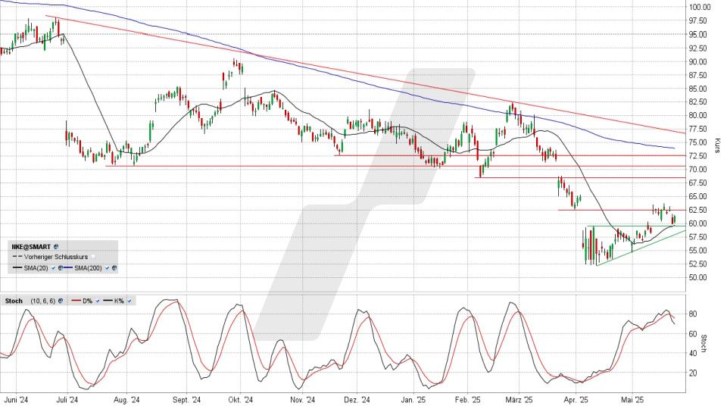This screenshot has height=409, width=727.
Task: Click the SMA(200) legend label
Action: pos(88,268)
